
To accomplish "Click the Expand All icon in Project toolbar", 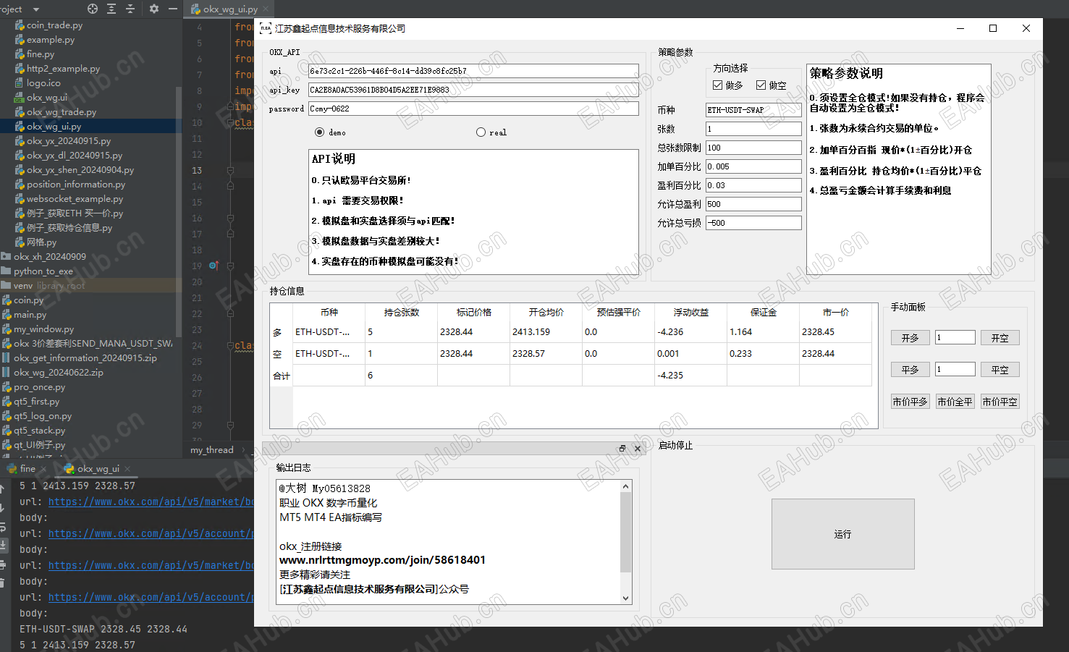I will (x=111, y=9).
